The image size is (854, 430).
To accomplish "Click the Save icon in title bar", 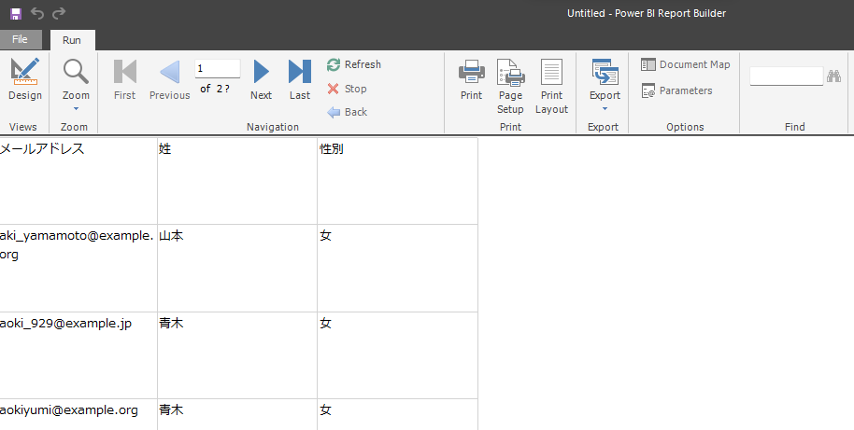I will coord(15,13).
